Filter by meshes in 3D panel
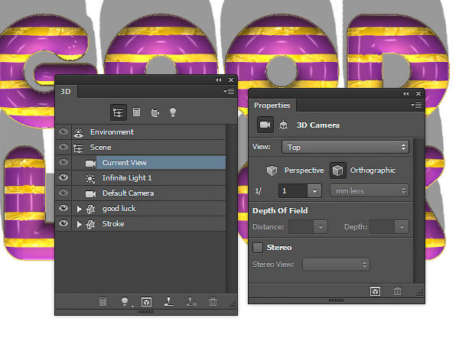This screenshot has height=344, width=459. tap(136, 112)
